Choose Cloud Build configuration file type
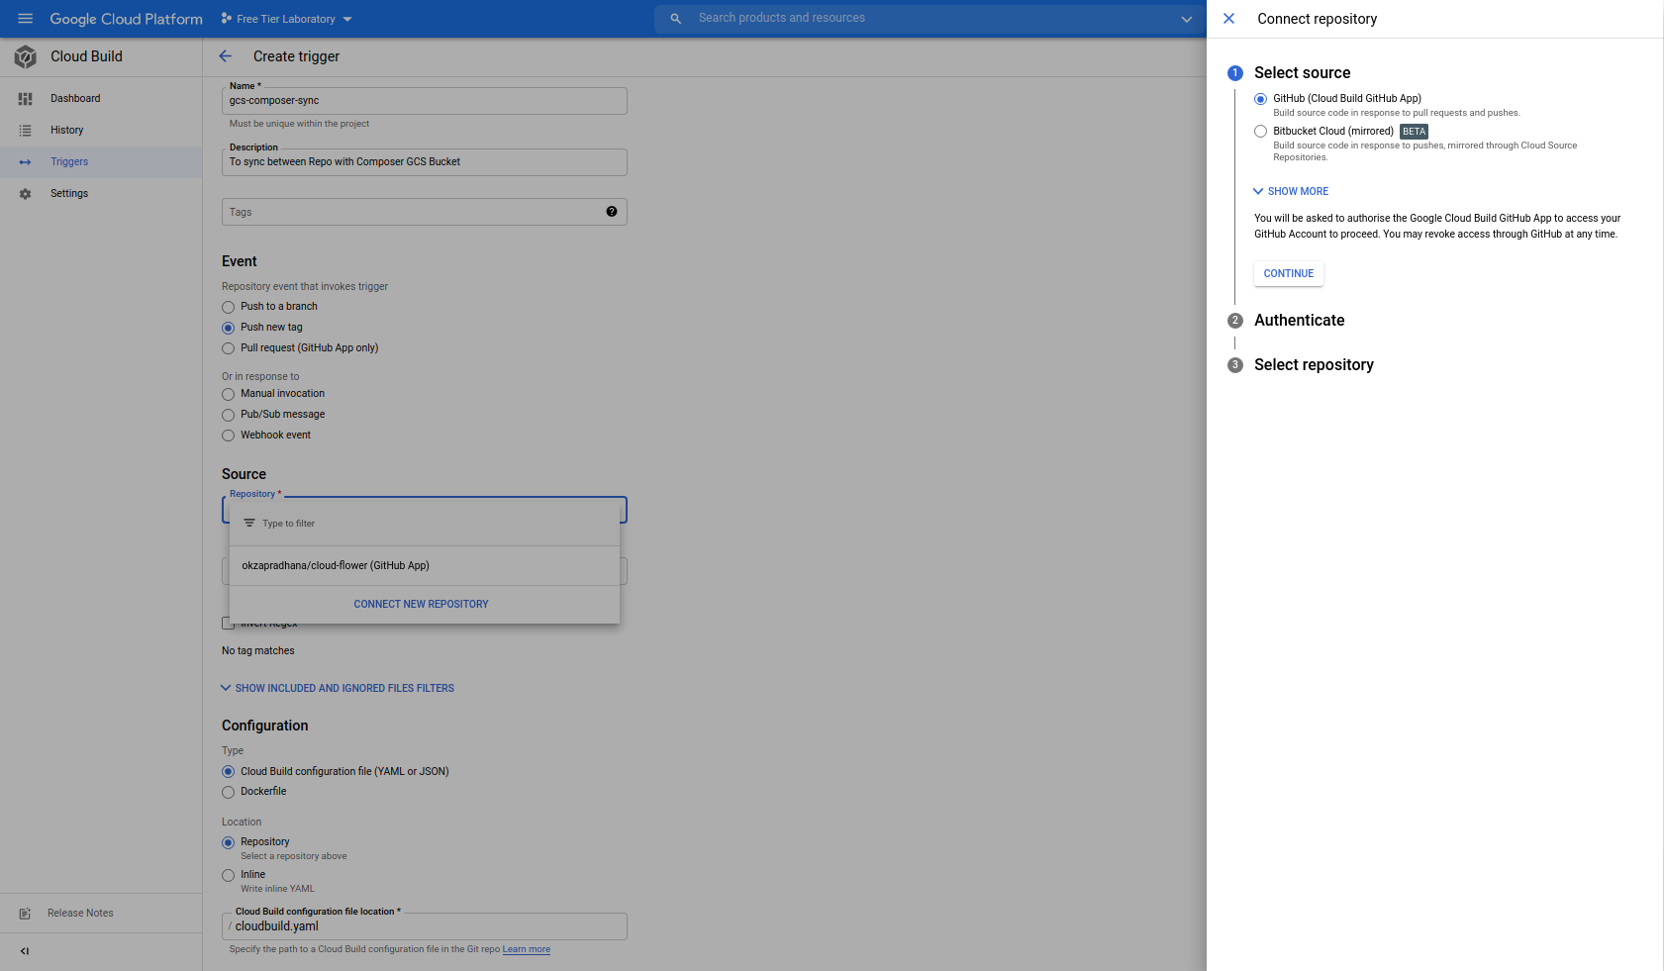 (x=229, y=772)
